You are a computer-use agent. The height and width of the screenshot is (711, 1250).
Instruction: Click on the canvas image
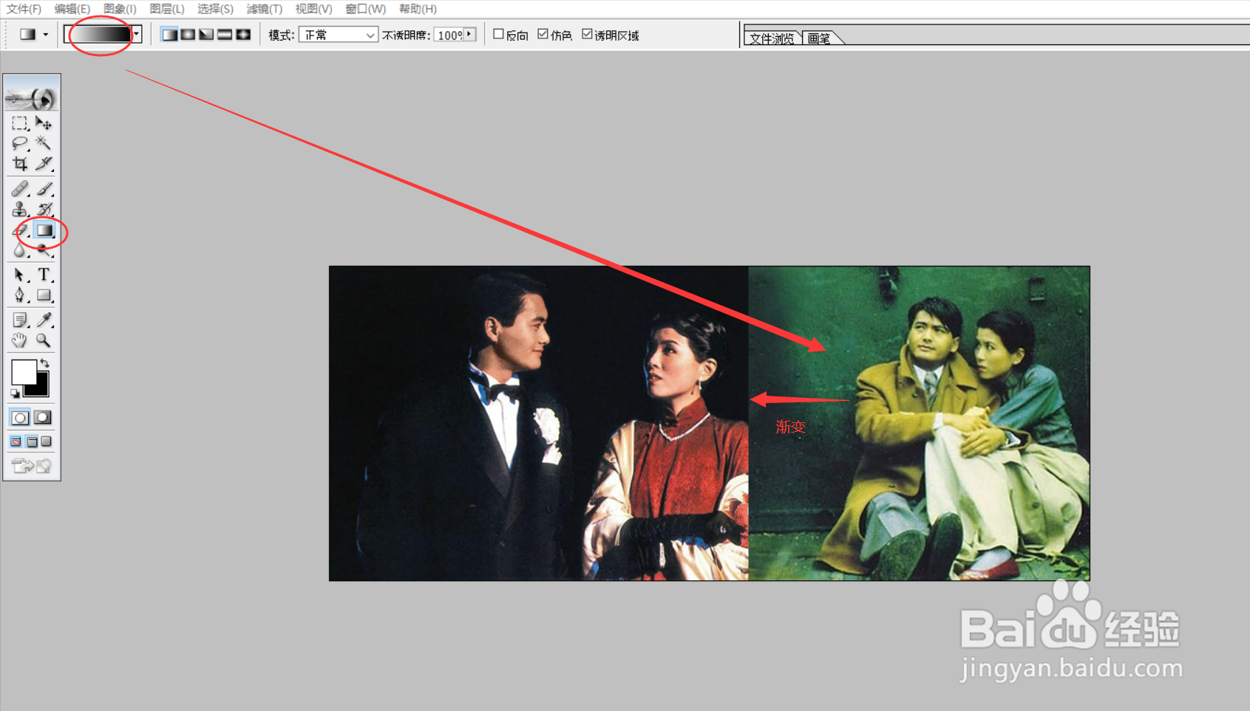pyautogui.click(x=709, y=423)
